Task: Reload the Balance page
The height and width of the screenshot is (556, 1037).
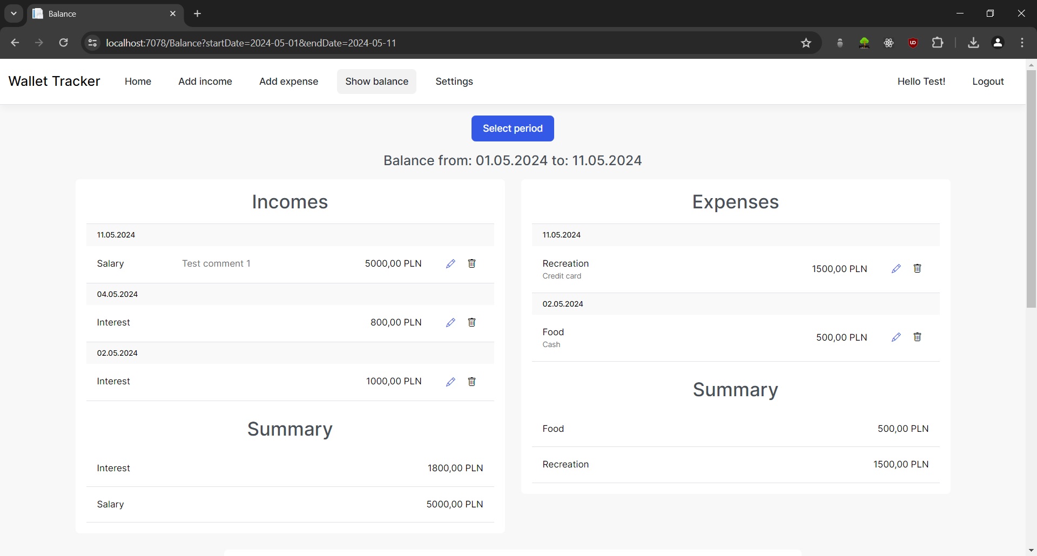Action: point(63,43)
